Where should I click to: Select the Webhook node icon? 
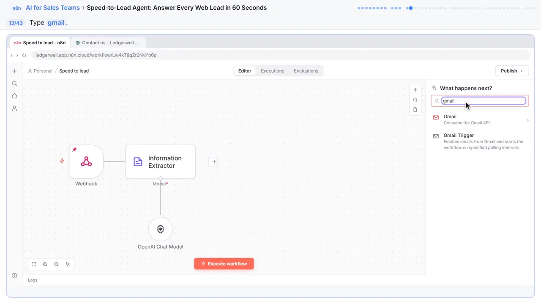tap(86, 161)
